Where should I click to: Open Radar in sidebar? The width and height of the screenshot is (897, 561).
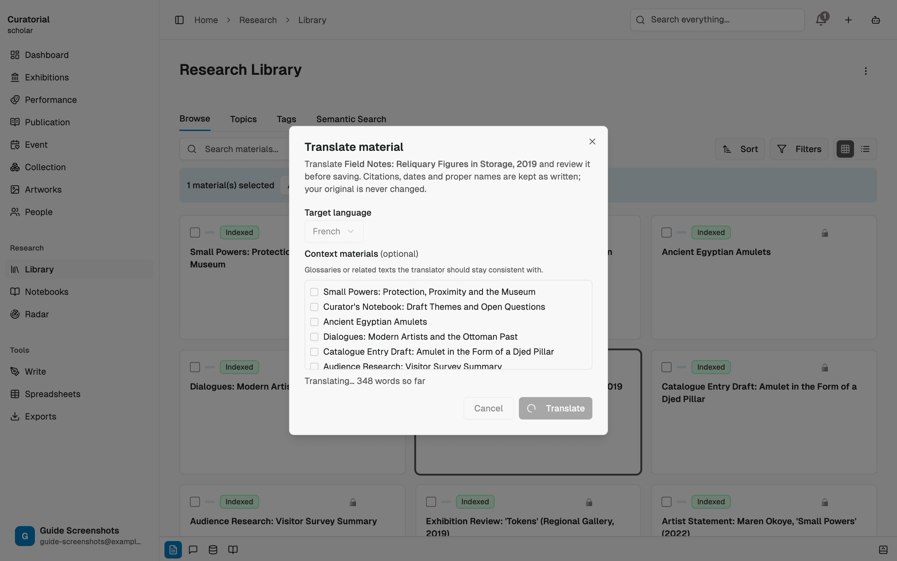click(x=79, y=314)
